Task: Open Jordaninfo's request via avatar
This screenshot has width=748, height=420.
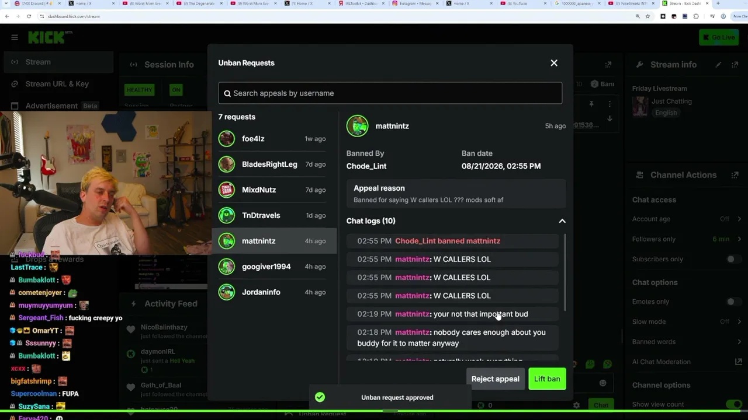Action: (227, 292)
